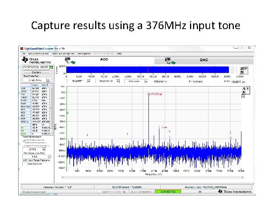Click the DAC output board icon
Screen dimensions: 272x204
pos(170,61)
